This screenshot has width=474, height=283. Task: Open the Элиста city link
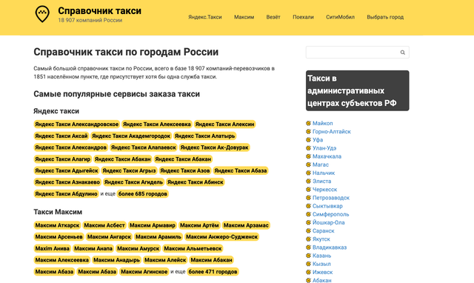tap(321, 181)
